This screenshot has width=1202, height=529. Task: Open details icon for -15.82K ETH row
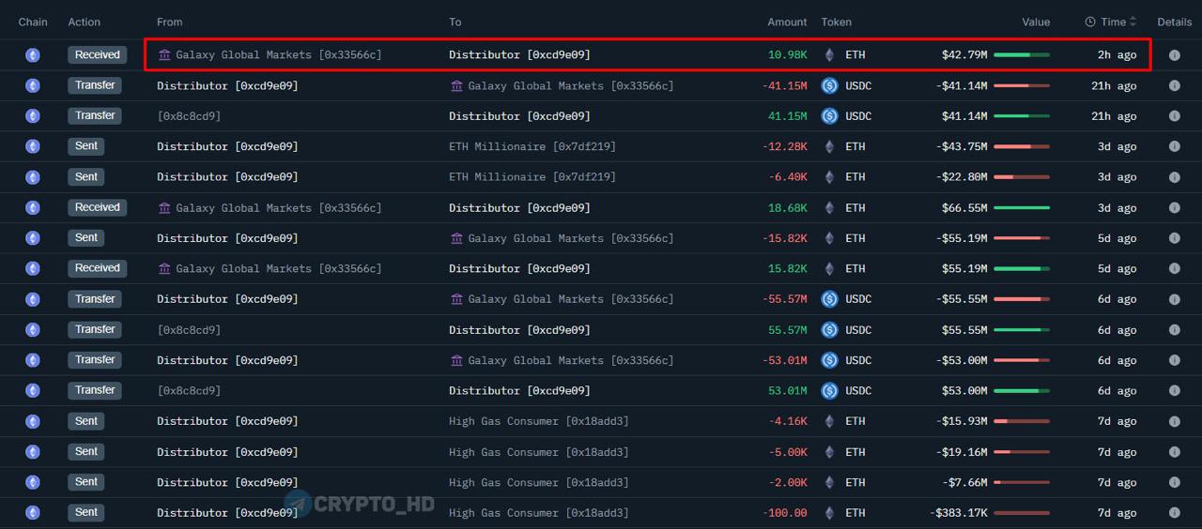coord(1174,238)
